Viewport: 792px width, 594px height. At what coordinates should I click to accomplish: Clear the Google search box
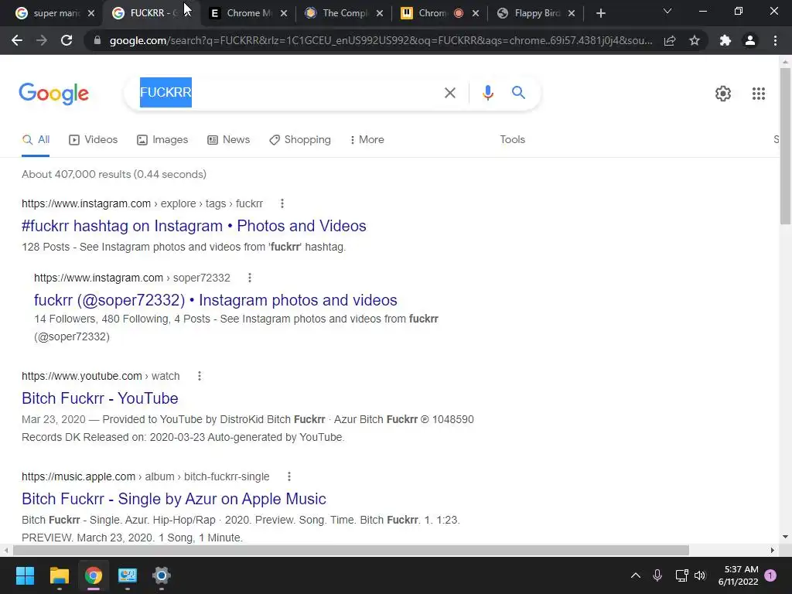pyautogui.click(x=449, y=93)
